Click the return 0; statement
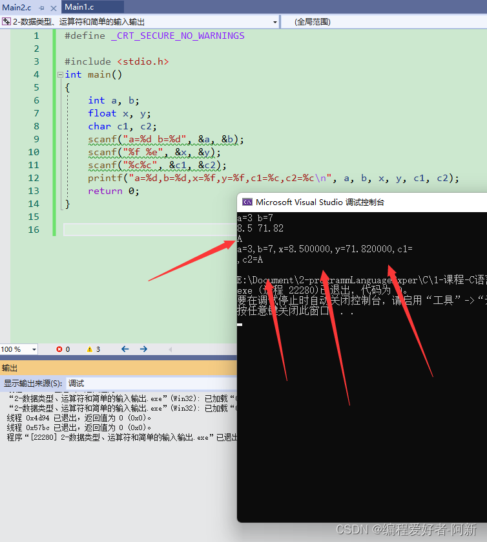This screenshot has height=542, width=487. pyautogui.click(x=114, y=191)
